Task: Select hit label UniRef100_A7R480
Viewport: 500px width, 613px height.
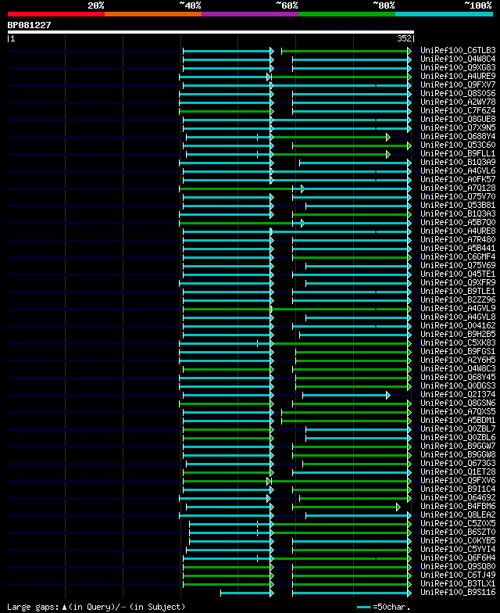Action: tap(458, 239)
